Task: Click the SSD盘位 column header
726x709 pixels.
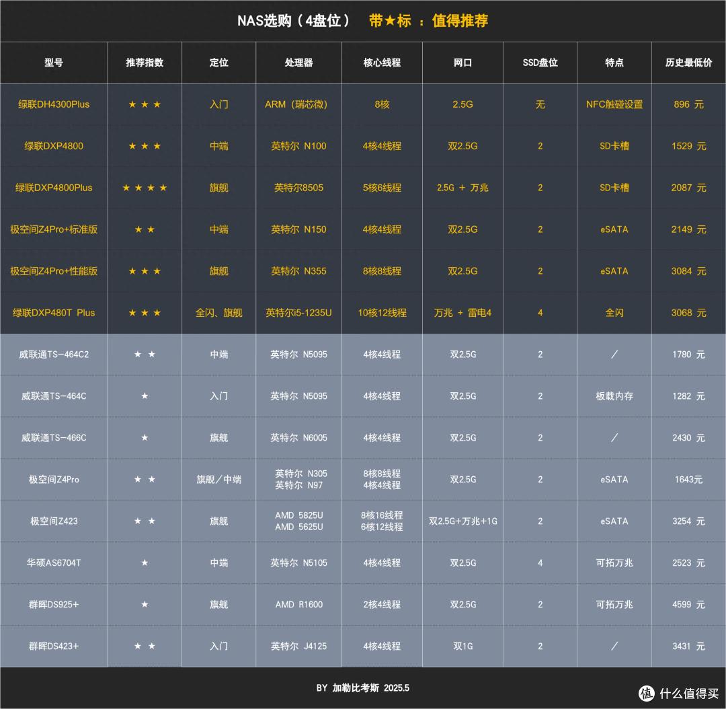Action: [x=540, y=63]
